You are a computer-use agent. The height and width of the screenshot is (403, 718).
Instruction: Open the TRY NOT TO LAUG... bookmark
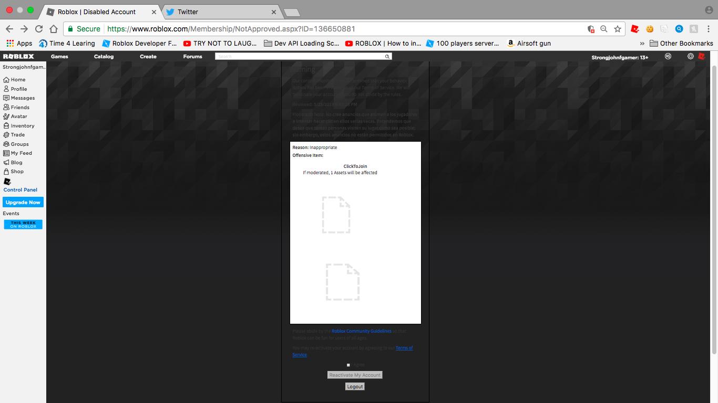(220, 44)
